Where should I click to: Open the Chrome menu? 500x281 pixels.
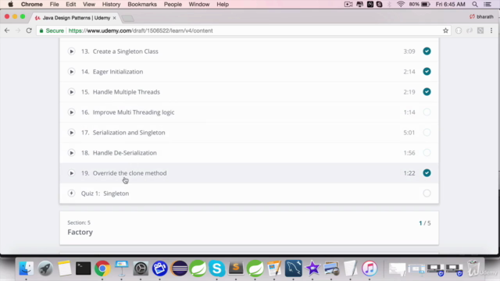coord(31,5)
